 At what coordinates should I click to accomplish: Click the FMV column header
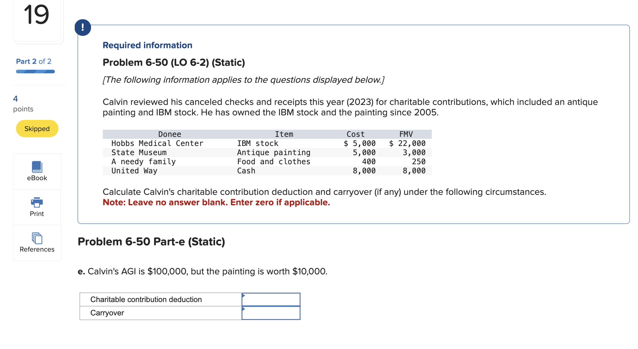tap(406, 134)
